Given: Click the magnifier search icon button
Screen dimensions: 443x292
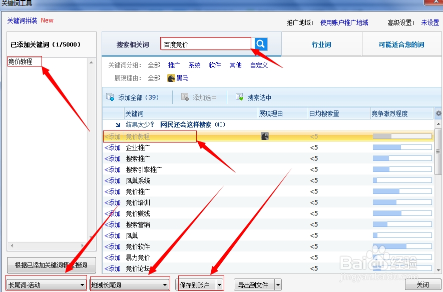Looking at the screenshot, I should (261, 44).
